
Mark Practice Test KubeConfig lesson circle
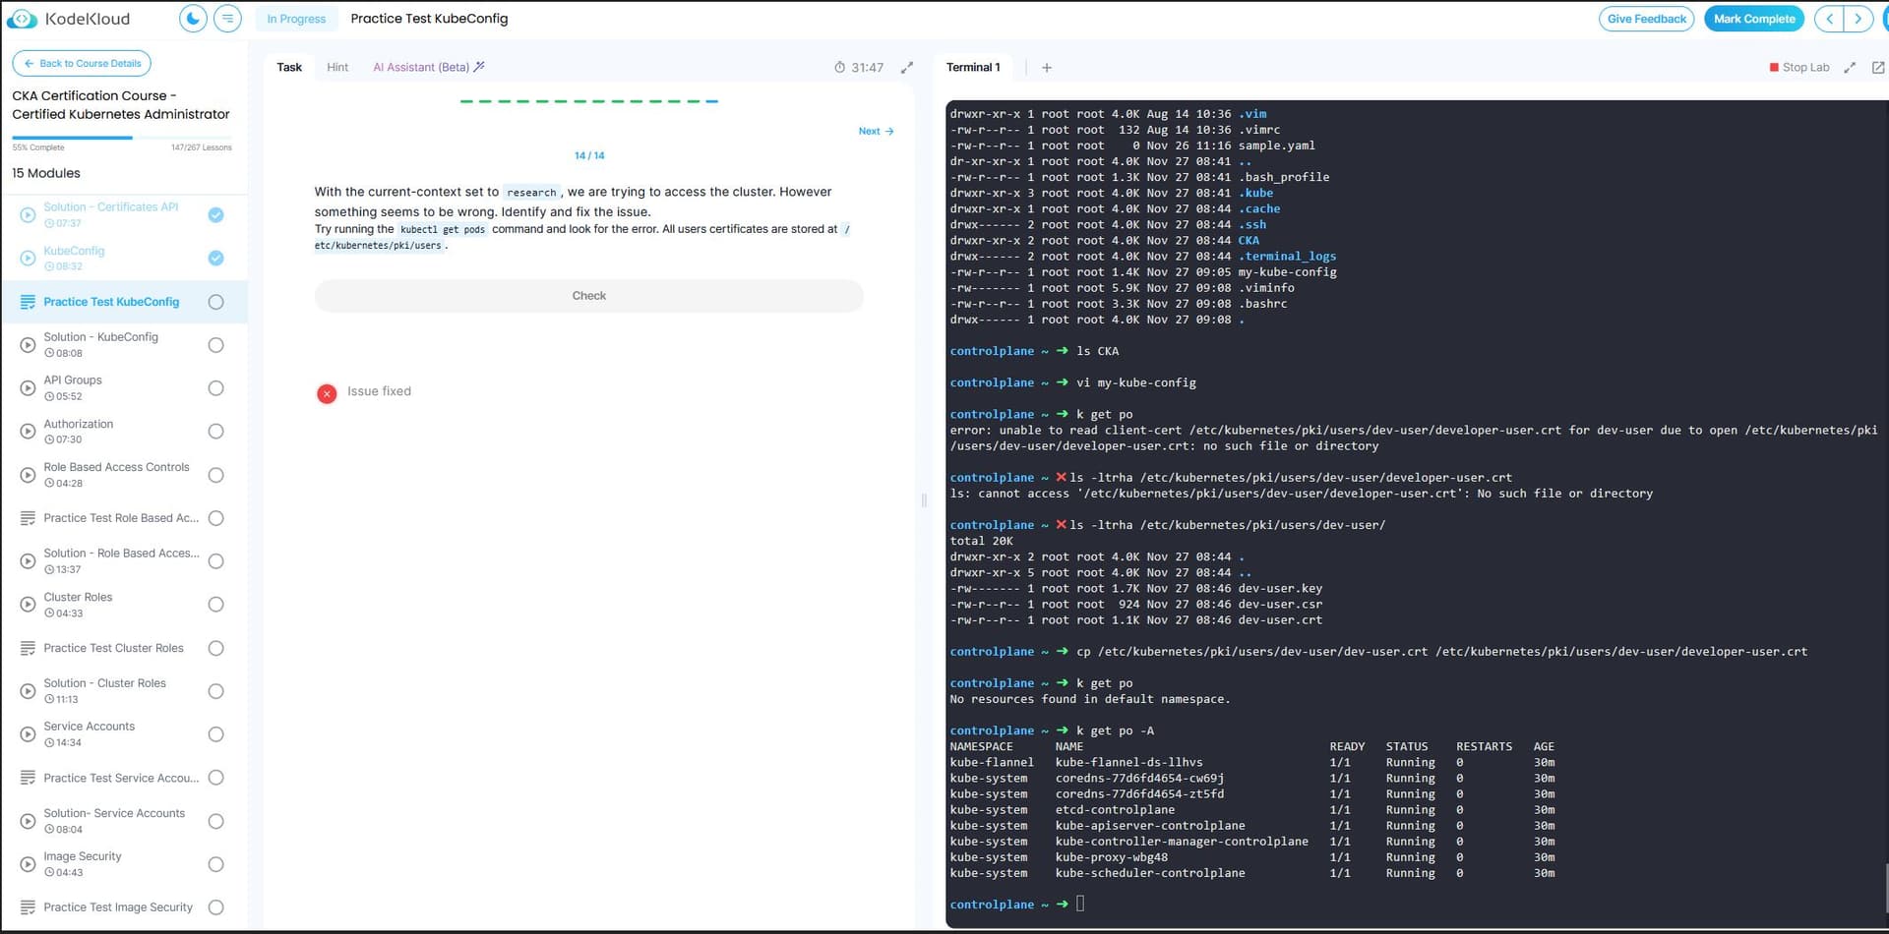tap(216, 302)
